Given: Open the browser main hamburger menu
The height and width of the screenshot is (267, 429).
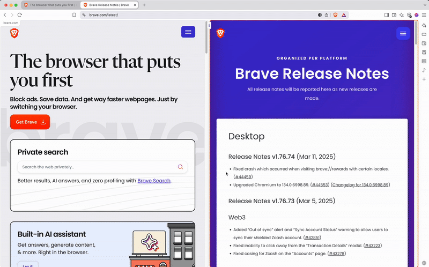Looking at the screenshot, I should click(x=424, y=15).
